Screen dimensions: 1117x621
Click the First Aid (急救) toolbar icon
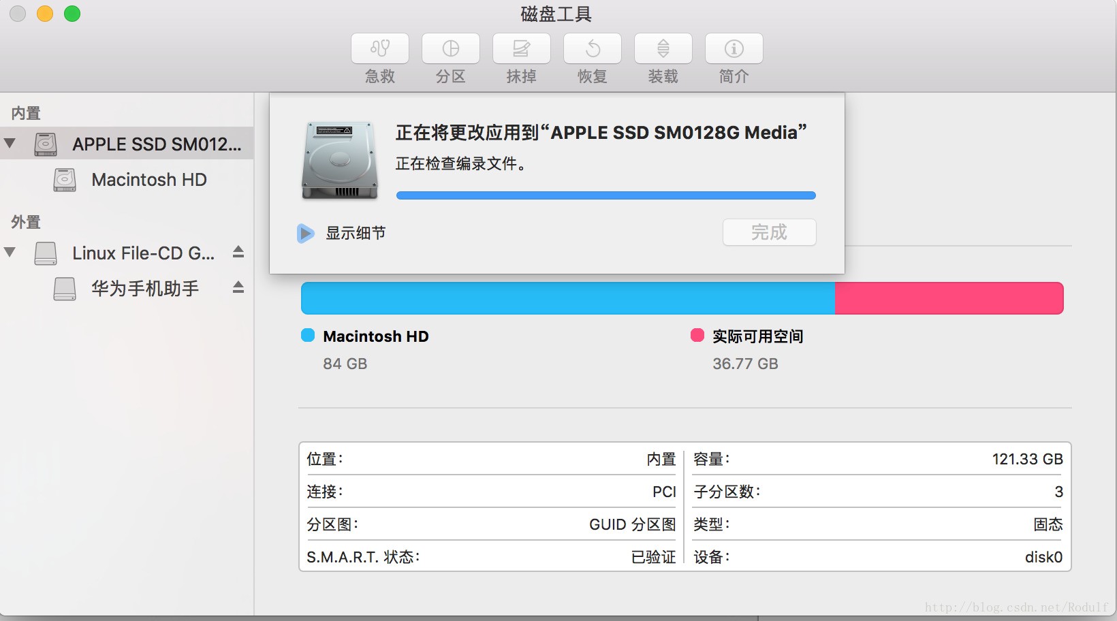pos(380,48)
